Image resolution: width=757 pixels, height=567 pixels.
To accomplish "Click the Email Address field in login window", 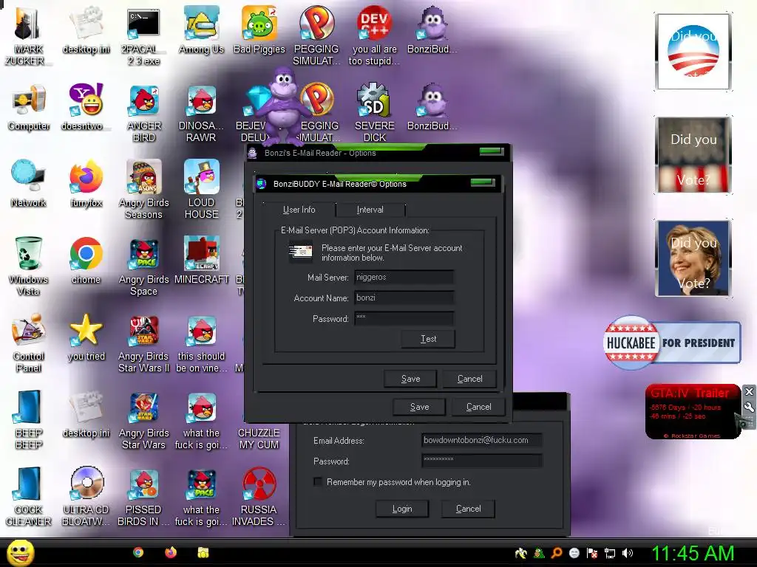I will point(481,440).
